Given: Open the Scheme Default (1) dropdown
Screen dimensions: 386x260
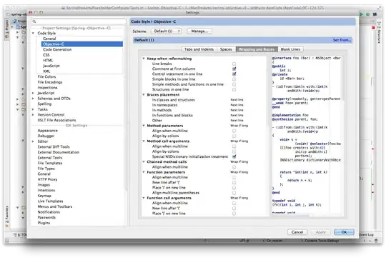Looking at the screenshot, I should (167, 31).
